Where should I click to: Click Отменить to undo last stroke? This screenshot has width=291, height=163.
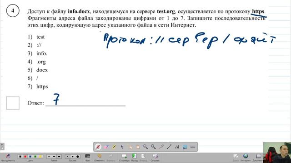[100, 158]
